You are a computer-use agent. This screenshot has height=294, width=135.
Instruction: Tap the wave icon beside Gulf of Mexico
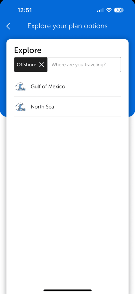(20, 87)
